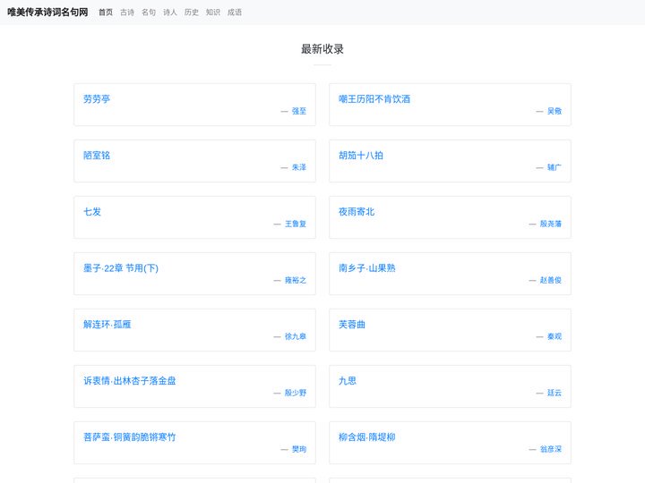Image resolution: width=645 pixels, height=483 pixels.
Task: View author 秦观
Action: [555, 336]
